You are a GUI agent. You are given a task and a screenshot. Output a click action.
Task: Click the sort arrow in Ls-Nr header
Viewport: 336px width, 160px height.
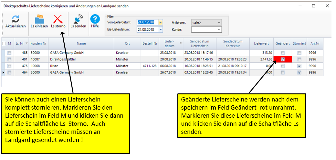click(26, 43)
